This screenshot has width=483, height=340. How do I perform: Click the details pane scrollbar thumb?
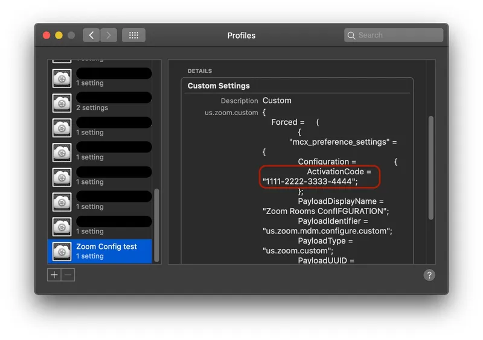431,168
